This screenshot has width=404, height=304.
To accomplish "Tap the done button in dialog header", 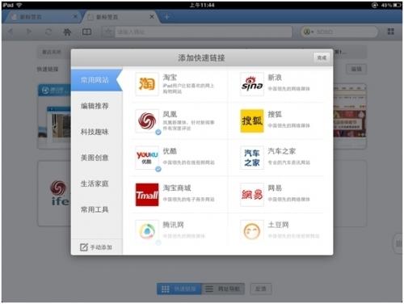I will [322, 57].
